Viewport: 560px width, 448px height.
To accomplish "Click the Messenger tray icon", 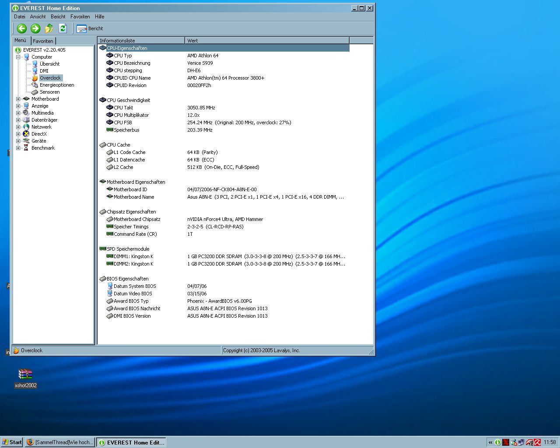I will (x=514, y=442).
